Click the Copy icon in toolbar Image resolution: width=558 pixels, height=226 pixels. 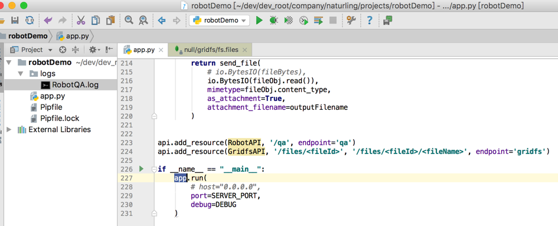point(96,20)
